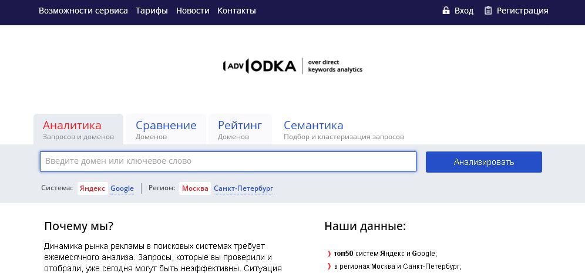Click the 'топ50 систем Яндекс и Google' text
The width and height of the screenshot is (585, 273).
pyautogui.click(x=385, y=254)
